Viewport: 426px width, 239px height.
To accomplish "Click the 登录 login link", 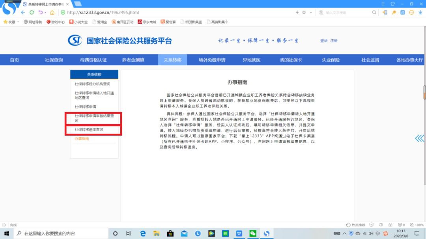I will (x=324, y=41).
